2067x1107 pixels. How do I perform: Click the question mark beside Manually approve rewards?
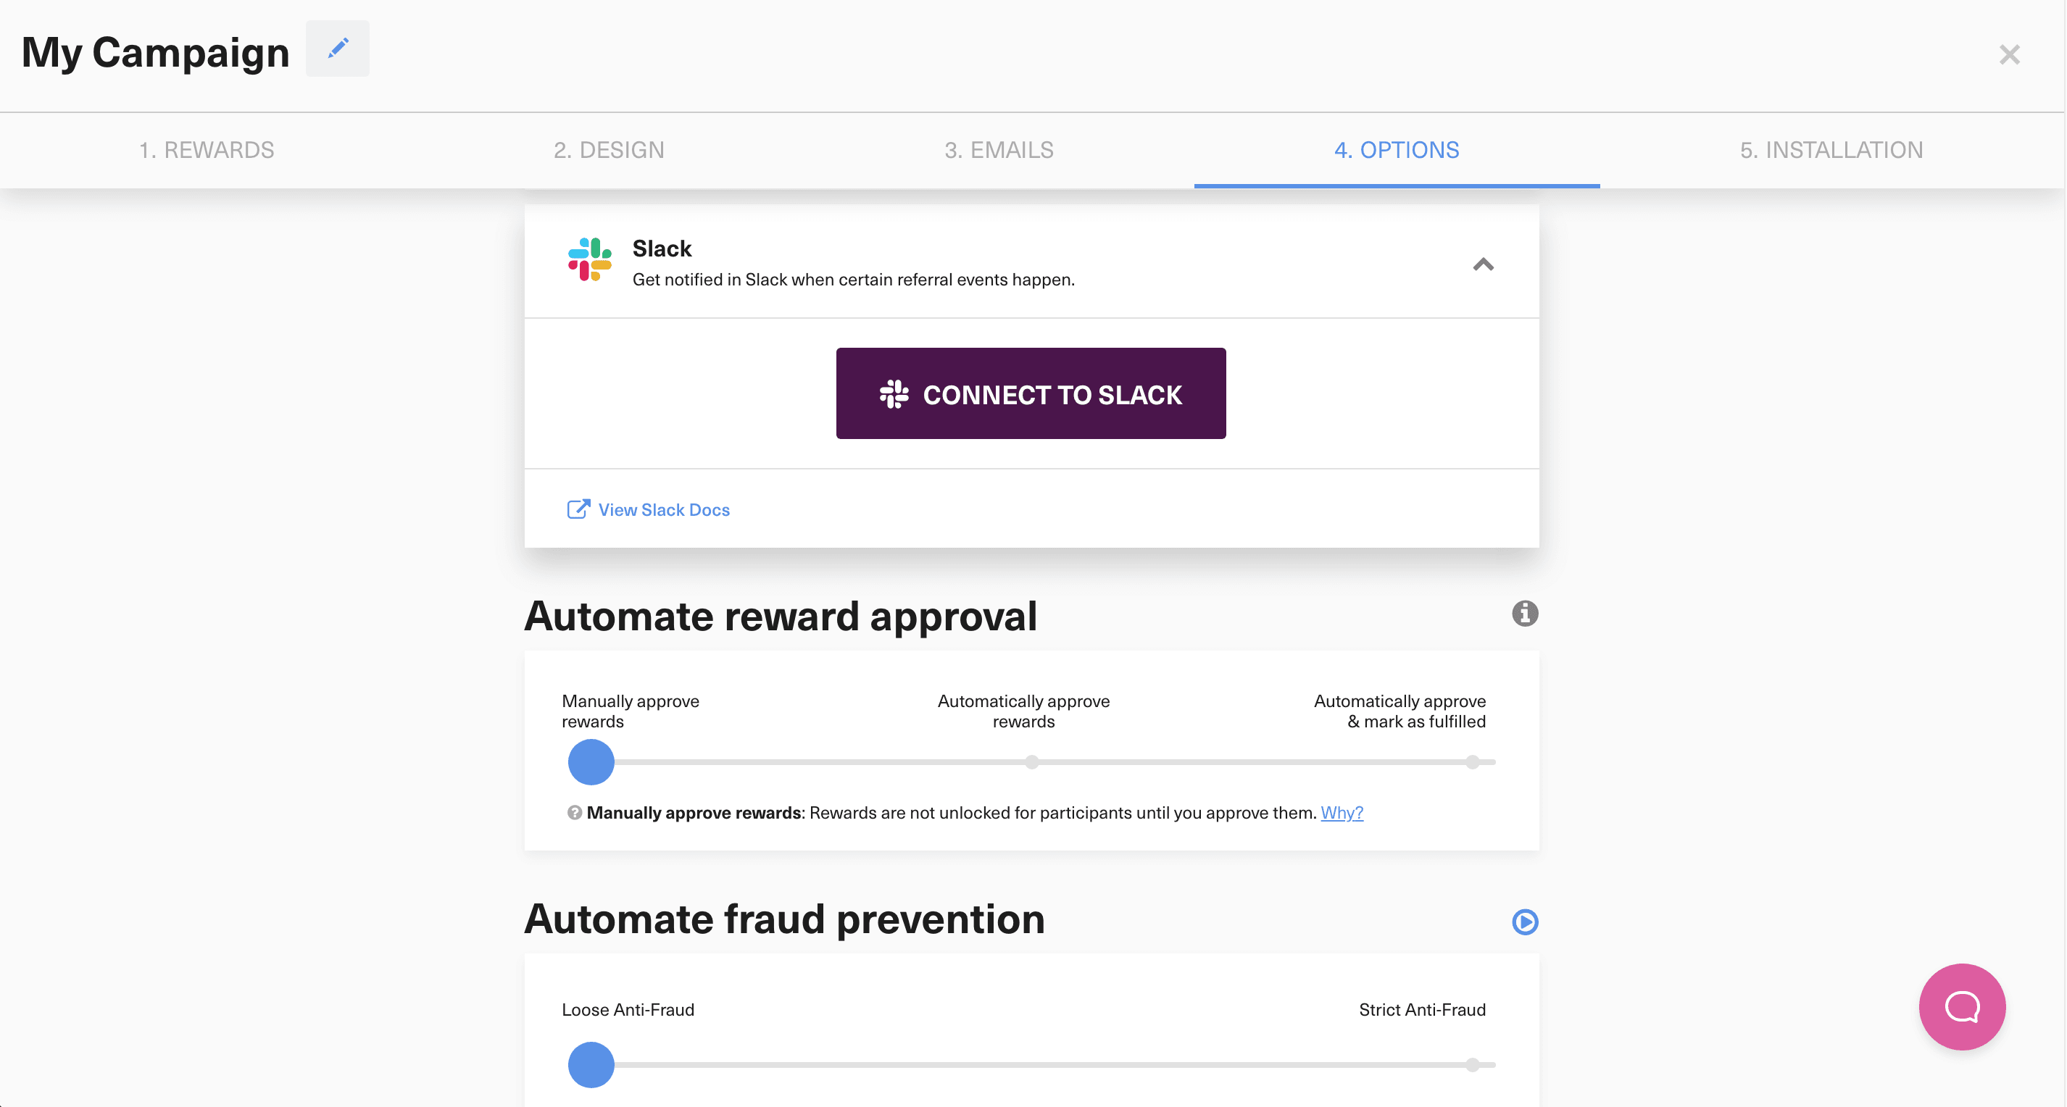(x=575, y=813)
